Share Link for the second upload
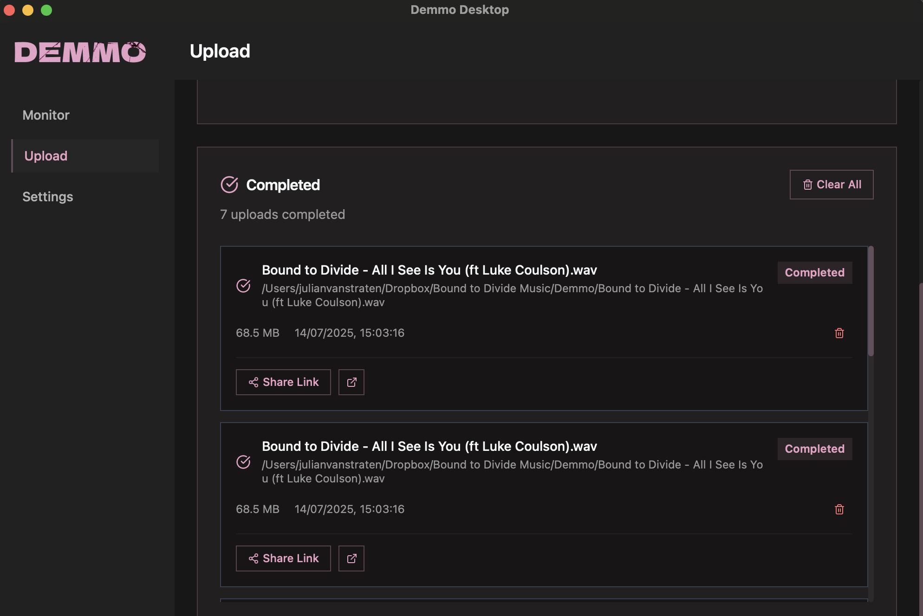Image resolution: width=923 pixels, height=616 pixels. pos(283,558)
